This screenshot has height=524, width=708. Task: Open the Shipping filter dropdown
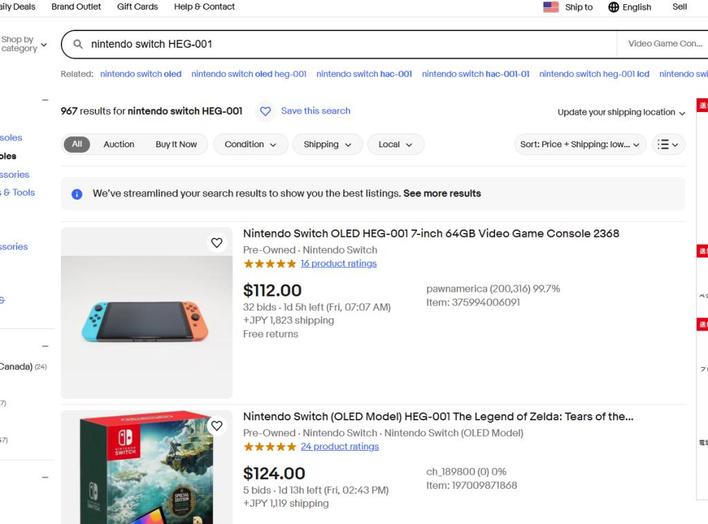tap(328, 144)
